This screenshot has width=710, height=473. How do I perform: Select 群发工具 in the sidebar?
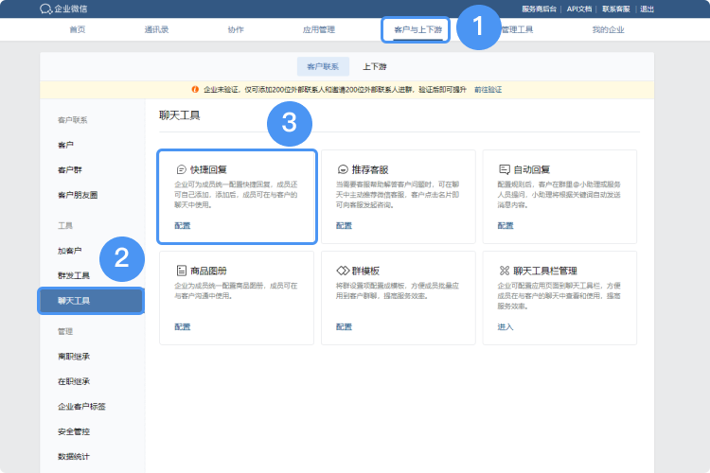[x=74, y=276]
